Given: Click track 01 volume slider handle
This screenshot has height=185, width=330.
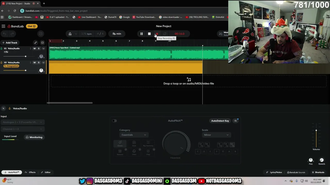Looking at the screenshot, I should [x=26, y=56].
